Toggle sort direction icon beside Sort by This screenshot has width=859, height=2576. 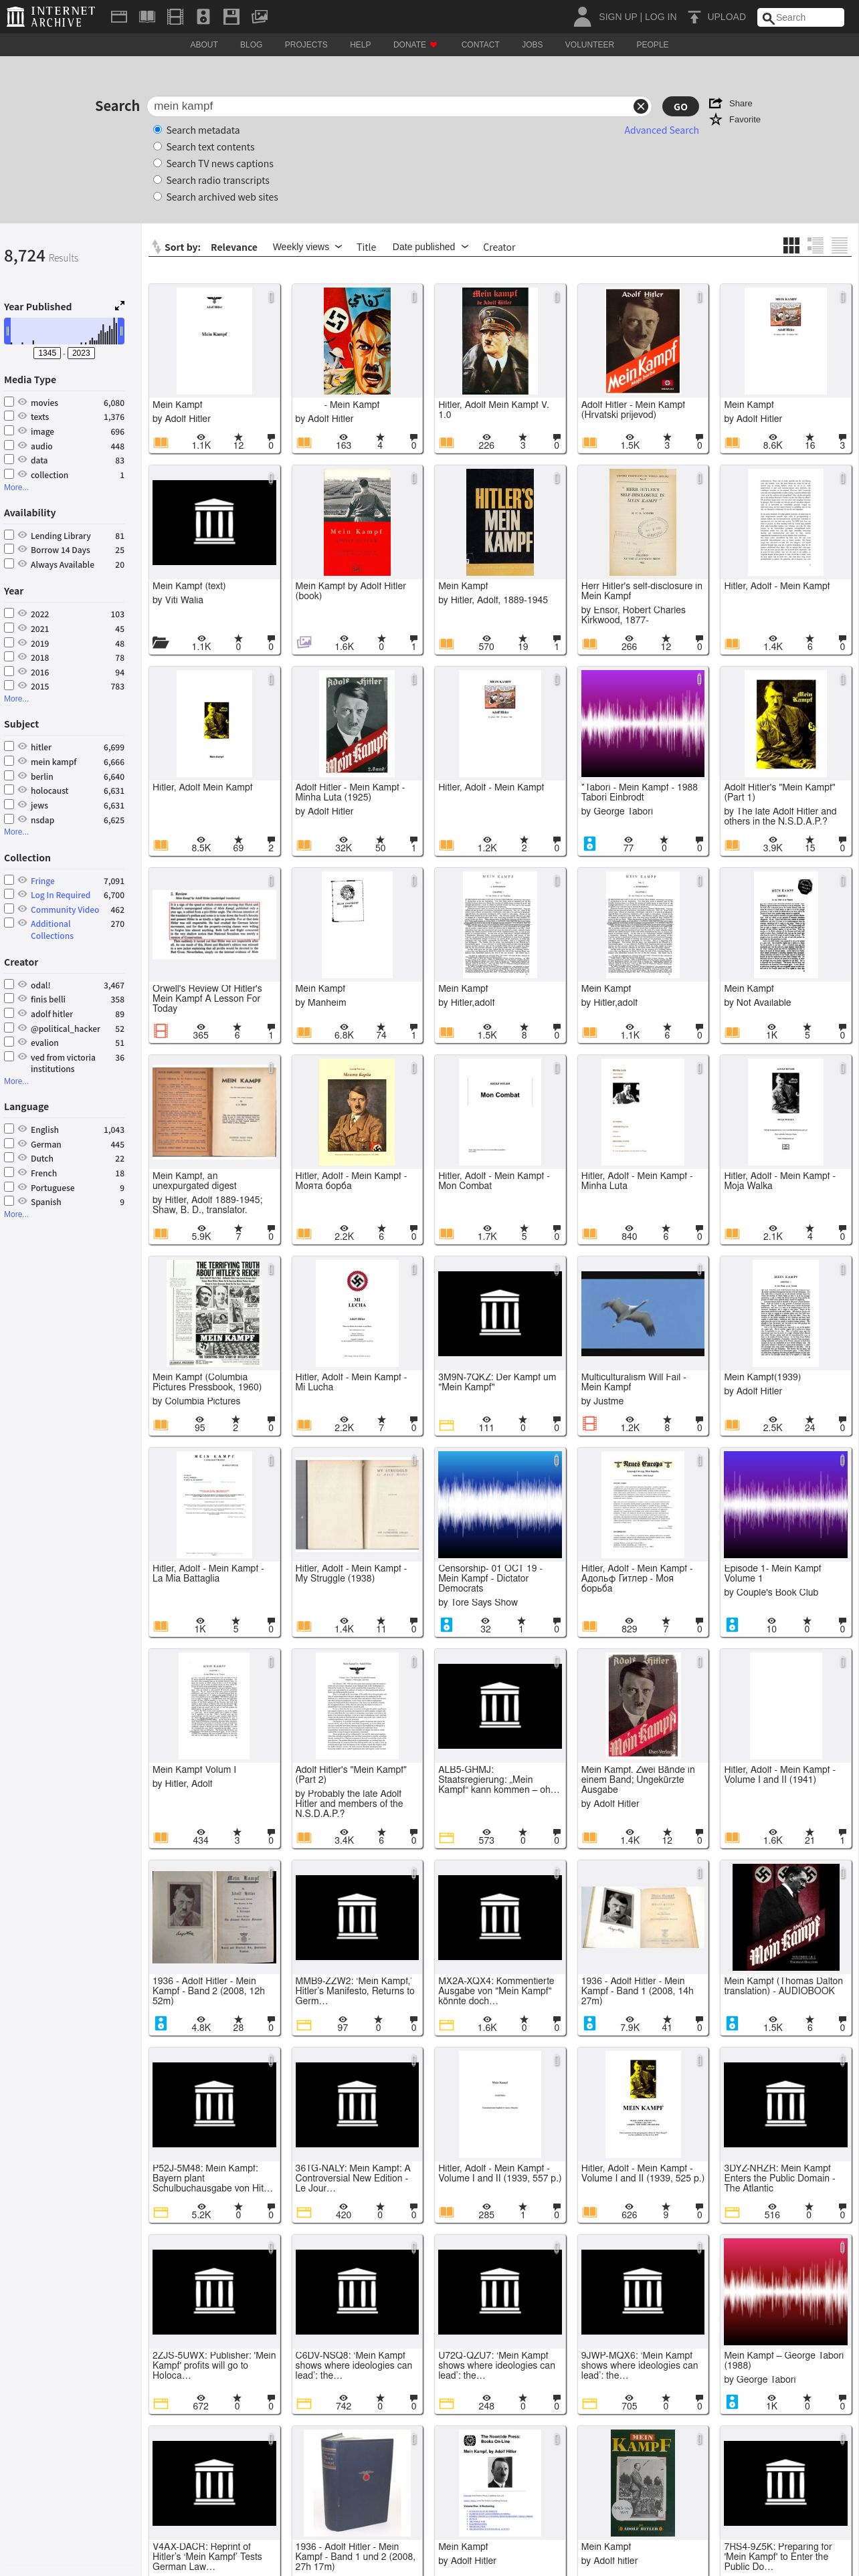tap(156, 247)
